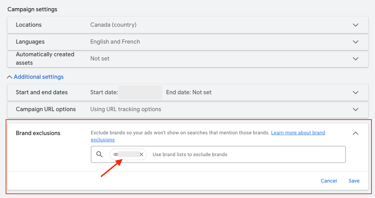Open the Languages row showing English and French
Viewport: 375px width, 198px height.
point(188,42)
